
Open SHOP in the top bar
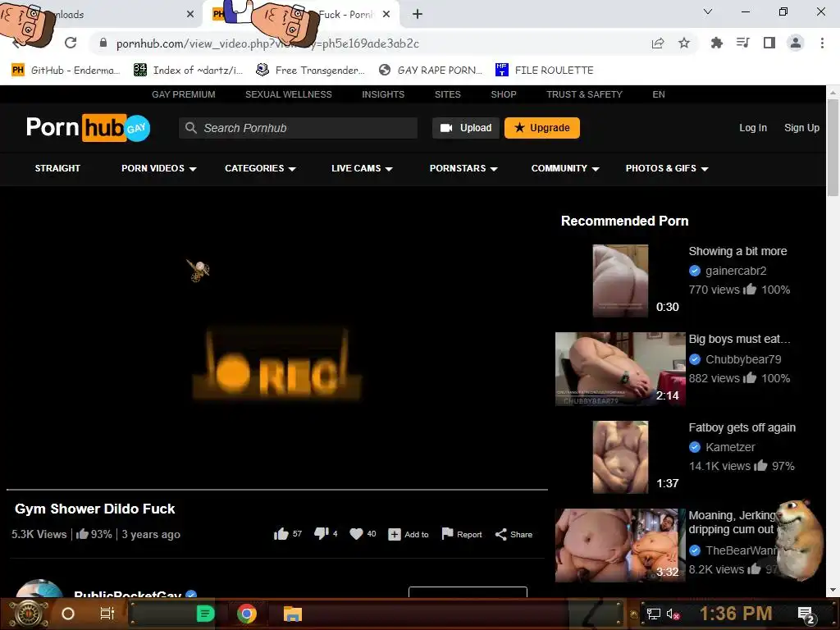coord(504,94)
